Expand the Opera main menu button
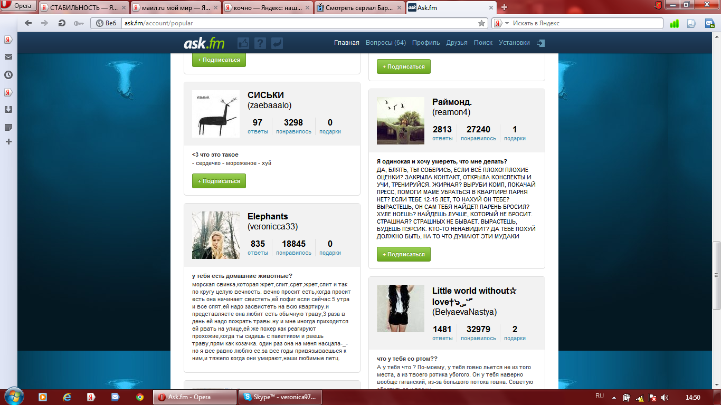 click(x=18, y=6)
